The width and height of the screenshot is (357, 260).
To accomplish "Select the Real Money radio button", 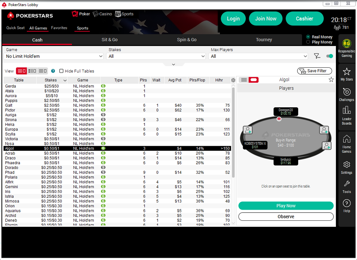I will click(308, 37).
